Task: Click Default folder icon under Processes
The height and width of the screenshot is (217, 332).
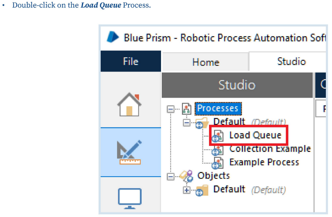Action: pos(202,123)
